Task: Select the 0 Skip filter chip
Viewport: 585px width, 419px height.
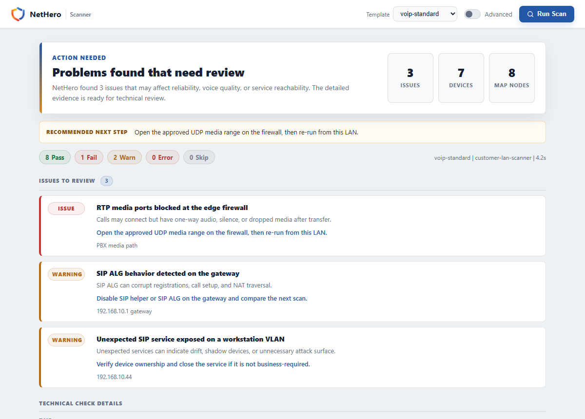Action: [x=199, y=157]
